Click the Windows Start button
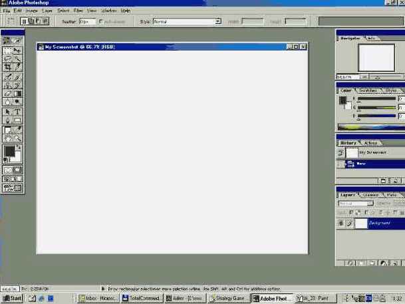The image size is (405, 304). (12, 299)
